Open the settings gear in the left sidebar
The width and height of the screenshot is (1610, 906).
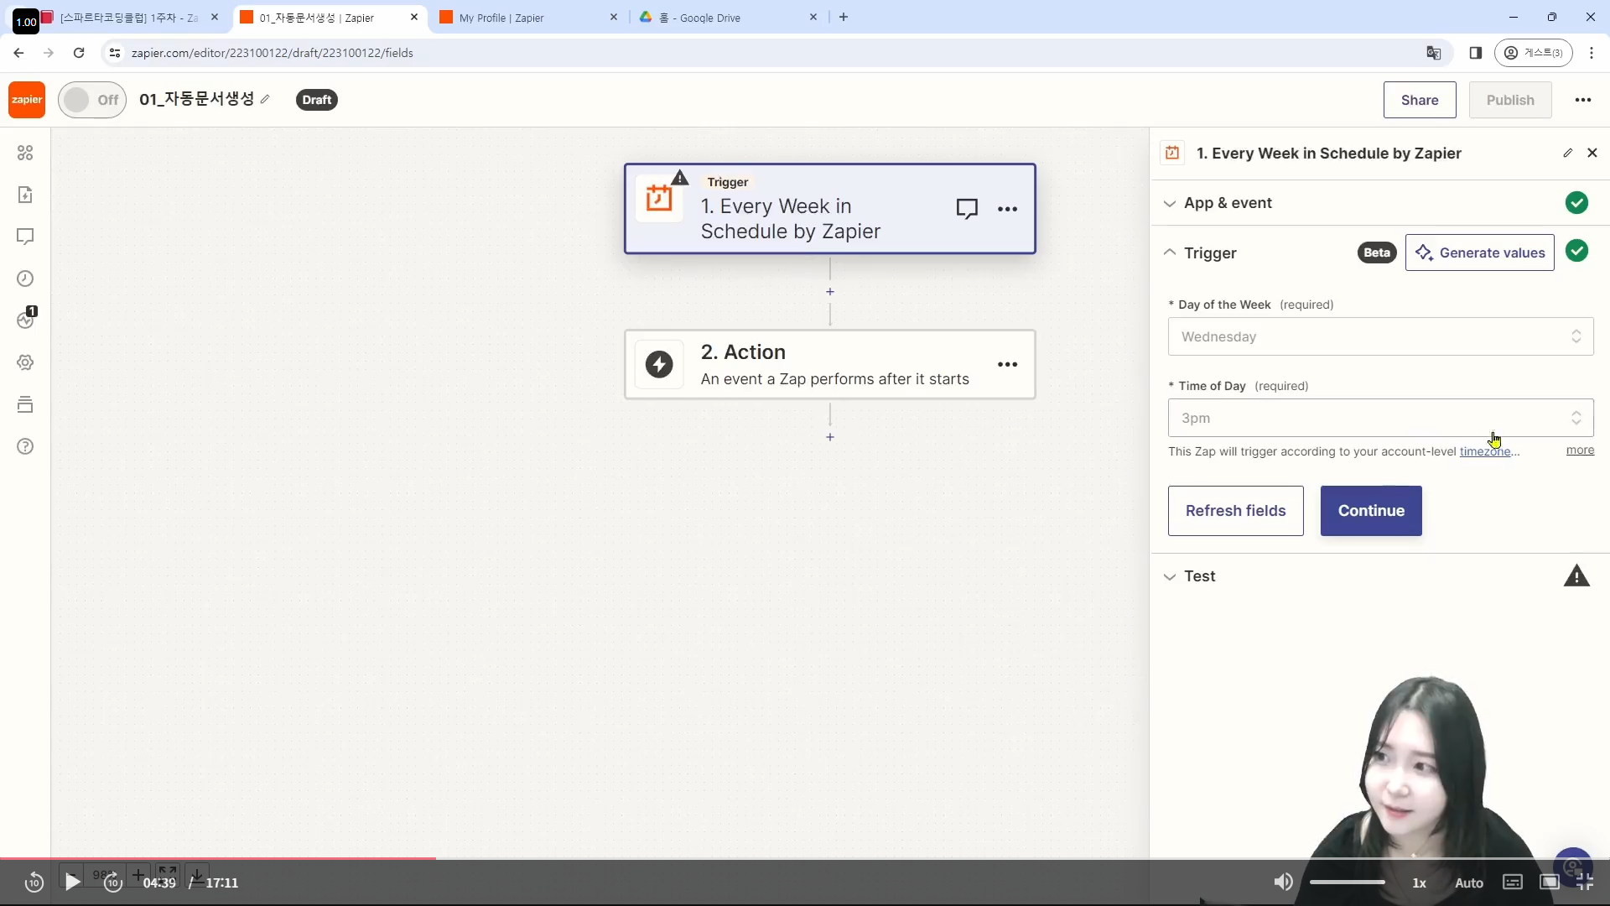pyautogui.click(x=25, y=362)
